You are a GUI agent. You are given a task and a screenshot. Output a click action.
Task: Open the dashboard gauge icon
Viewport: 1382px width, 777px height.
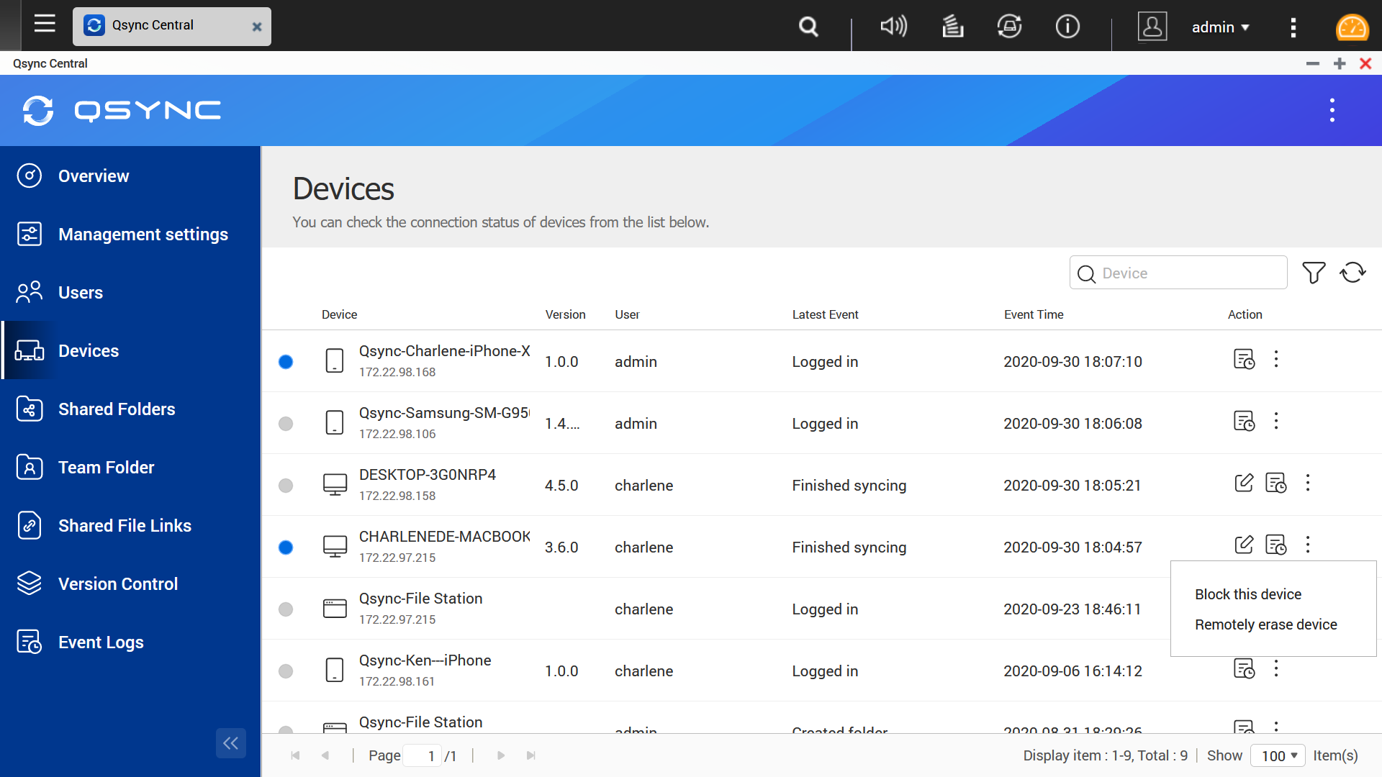[x=1352, y=27]
